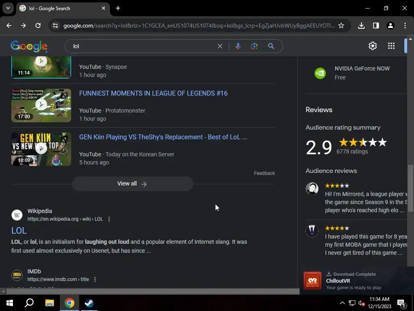Click the IMDb site icon

tap(17, 275)
